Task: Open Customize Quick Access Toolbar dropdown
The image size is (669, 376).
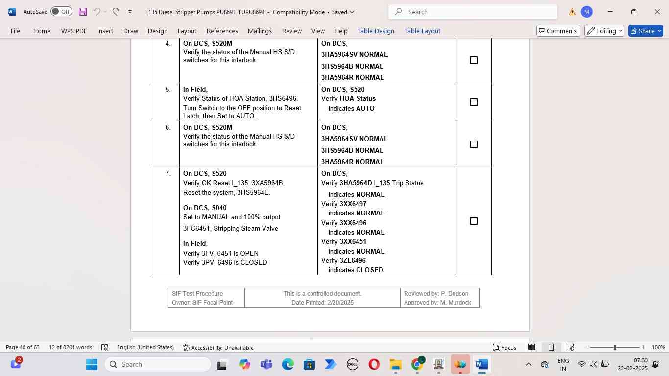Action: [130, 12]
